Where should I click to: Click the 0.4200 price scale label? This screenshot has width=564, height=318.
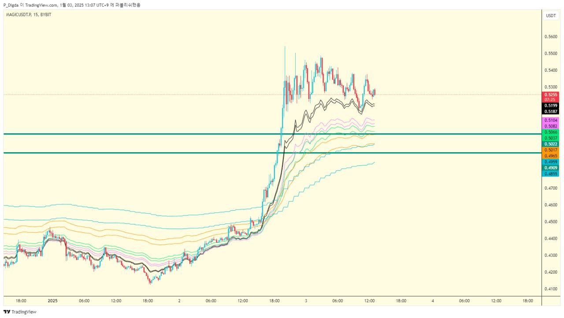point(551,272)
